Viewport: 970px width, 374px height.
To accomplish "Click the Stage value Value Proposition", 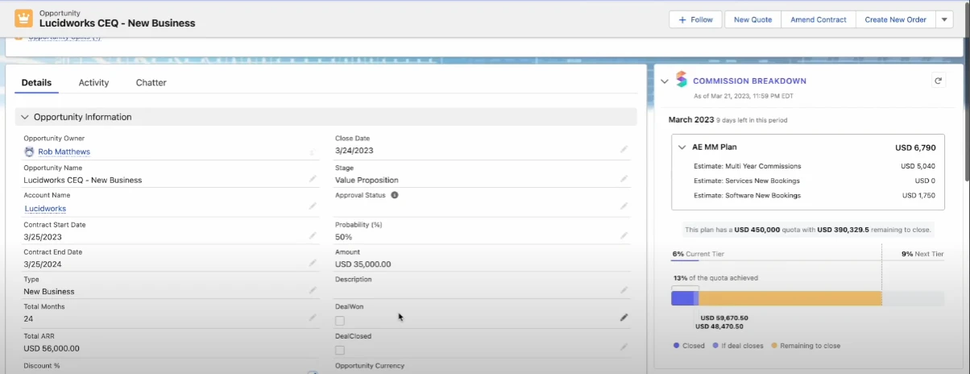I will 367,180.
